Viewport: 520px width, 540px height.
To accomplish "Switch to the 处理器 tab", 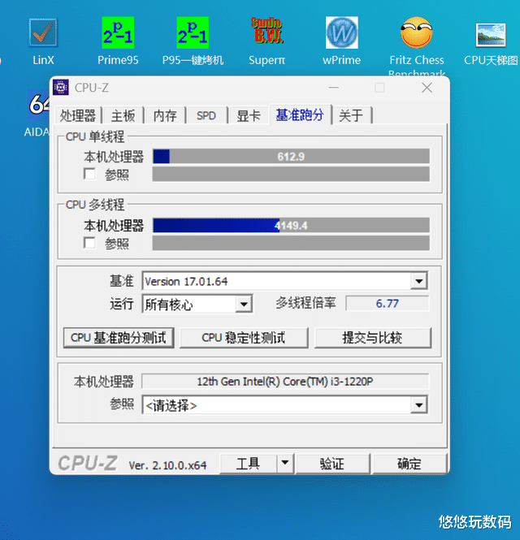I will coord(78,115).
